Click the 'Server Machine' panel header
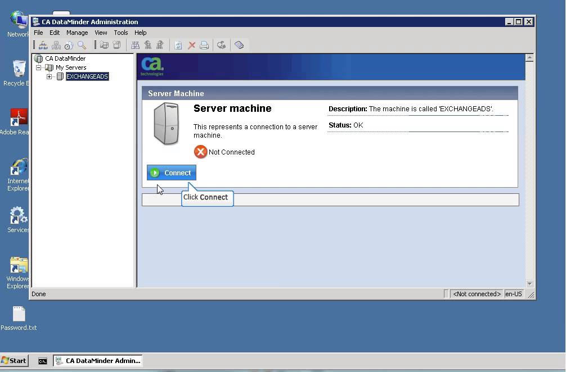The width and height of the screenshot is (566, 372). (x=330, y=93)
